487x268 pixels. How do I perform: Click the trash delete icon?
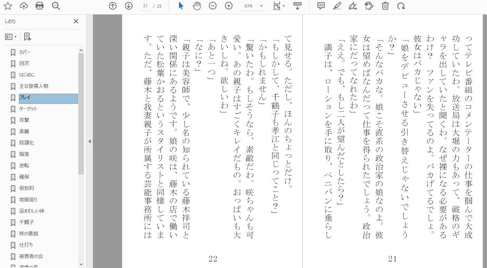385,6
